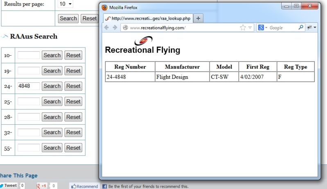Click the Tweet count bubble
The width and height of the screenshot is (327, 189).
click(22, 185)
